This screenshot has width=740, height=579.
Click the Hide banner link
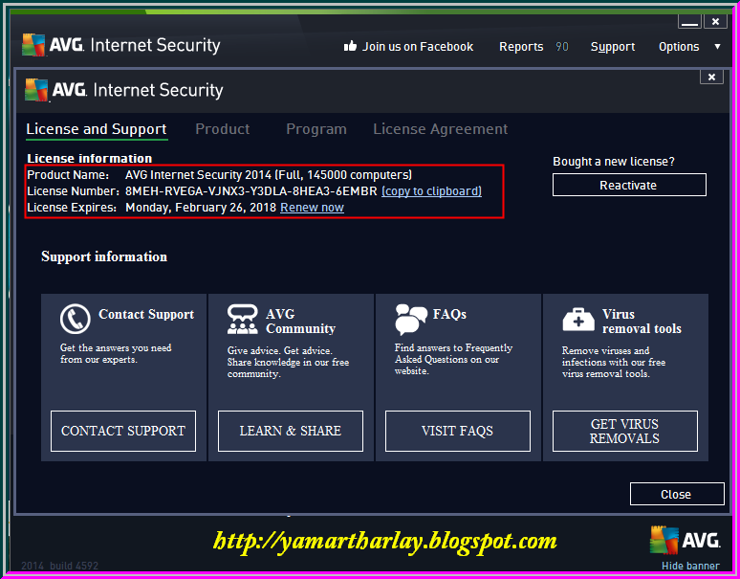[x=690, y=566]
